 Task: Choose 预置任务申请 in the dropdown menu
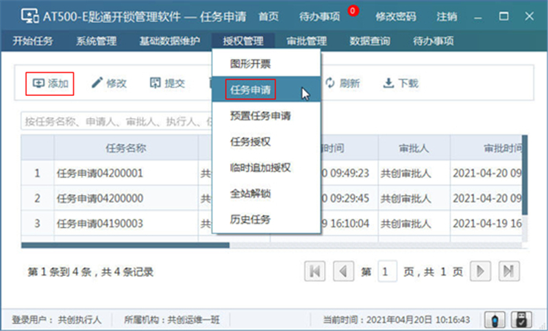pyautogui.click(x=260, y=116)
